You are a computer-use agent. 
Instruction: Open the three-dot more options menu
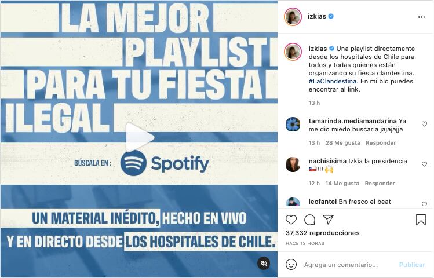click(421, 17)
